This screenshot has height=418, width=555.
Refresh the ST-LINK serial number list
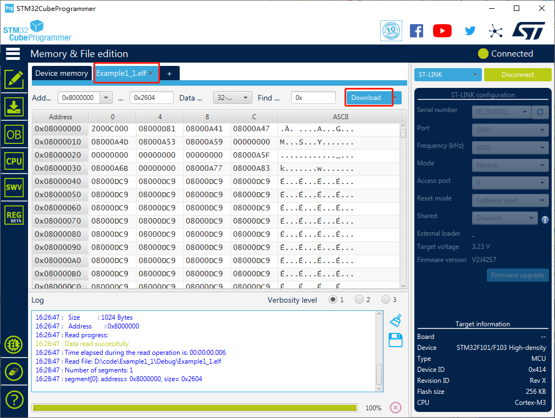coord(540,112)
